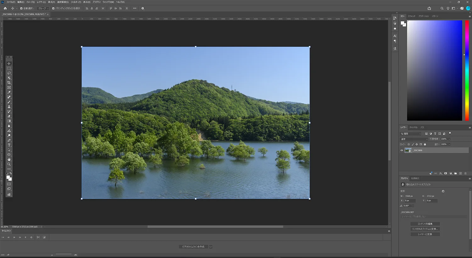This screenshot has width=472, height=258.
Task: Click the コンテンツを編集 button
Action: pyautogui.click(x=425, y=224)
